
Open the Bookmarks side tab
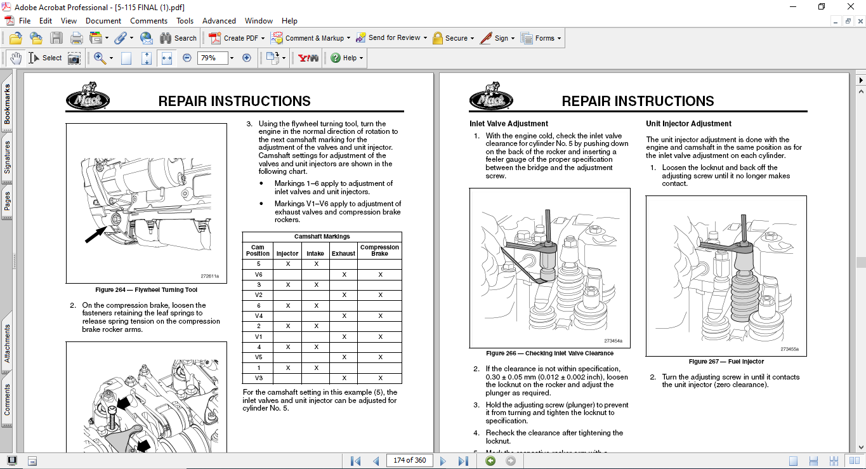point(7,104)
